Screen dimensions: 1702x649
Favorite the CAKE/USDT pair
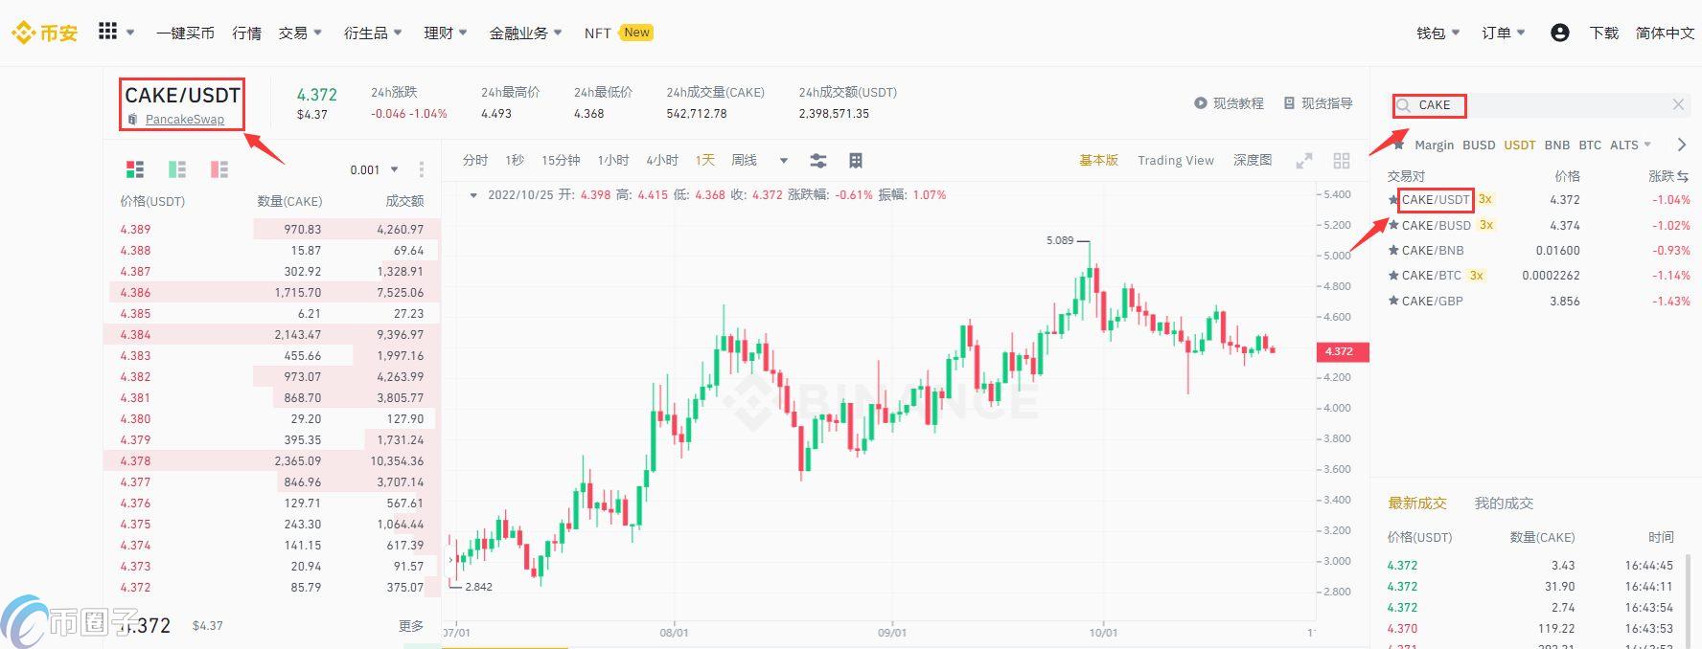tap(1393, 199)
